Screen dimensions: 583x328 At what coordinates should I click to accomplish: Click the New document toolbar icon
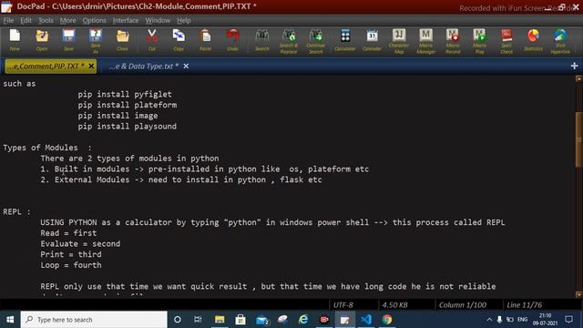coord(15,40)
